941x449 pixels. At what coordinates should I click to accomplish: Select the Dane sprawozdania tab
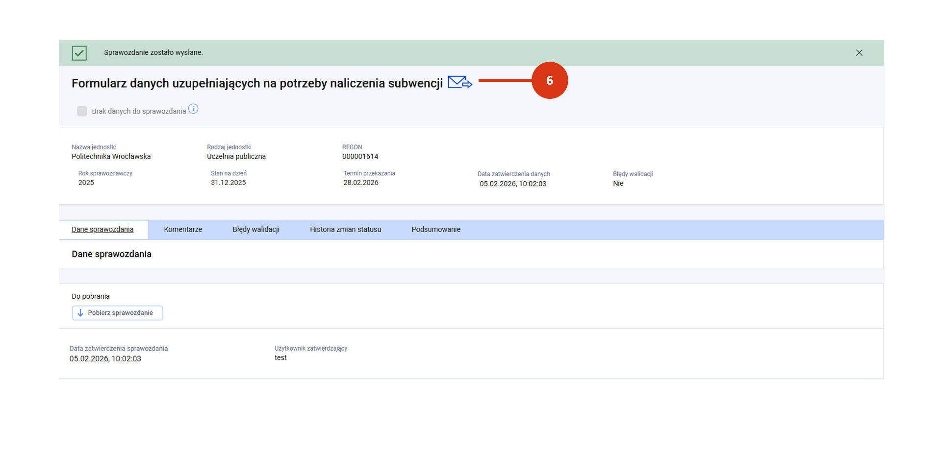point(102,230)
